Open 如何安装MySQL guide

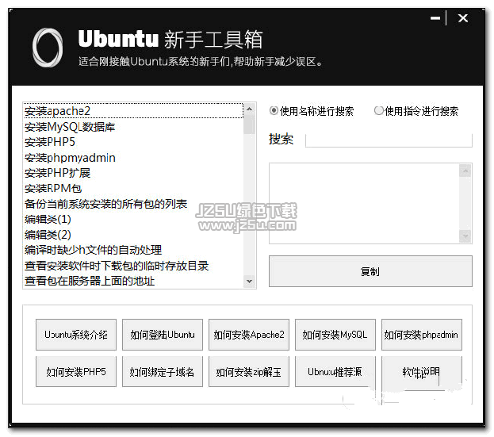pos(335,335)
